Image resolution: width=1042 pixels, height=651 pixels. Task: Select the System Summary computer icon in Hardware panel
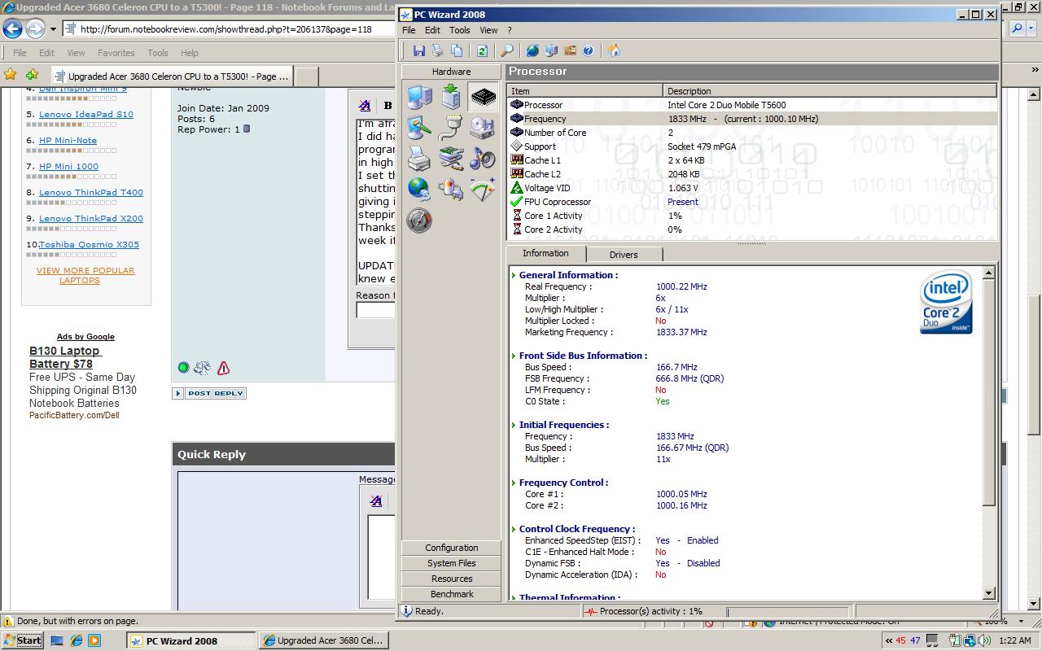[419, 98]
